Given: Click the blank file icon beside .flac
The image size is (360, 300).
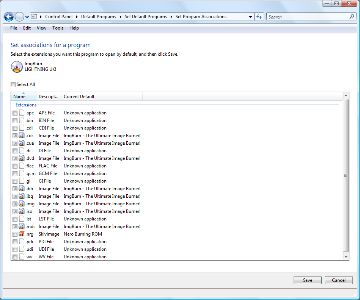Looking at the screenshot, I should pyautogui.click(x=22, y=166).
